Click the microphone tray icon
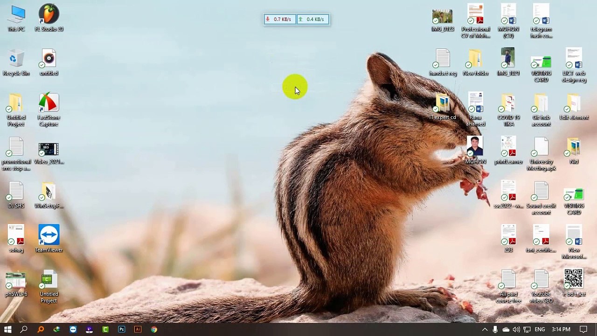 click(495, 329)
